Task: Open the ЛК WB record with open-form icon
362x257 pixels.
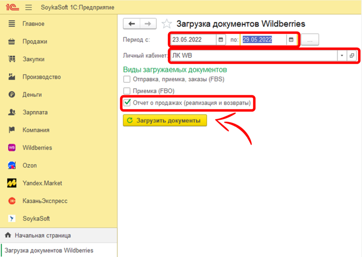Action: point(352,56)
